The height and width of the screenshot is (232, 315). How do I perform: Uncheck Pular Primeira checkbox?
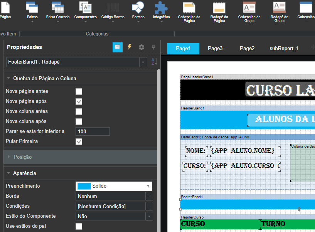[79, 141]
